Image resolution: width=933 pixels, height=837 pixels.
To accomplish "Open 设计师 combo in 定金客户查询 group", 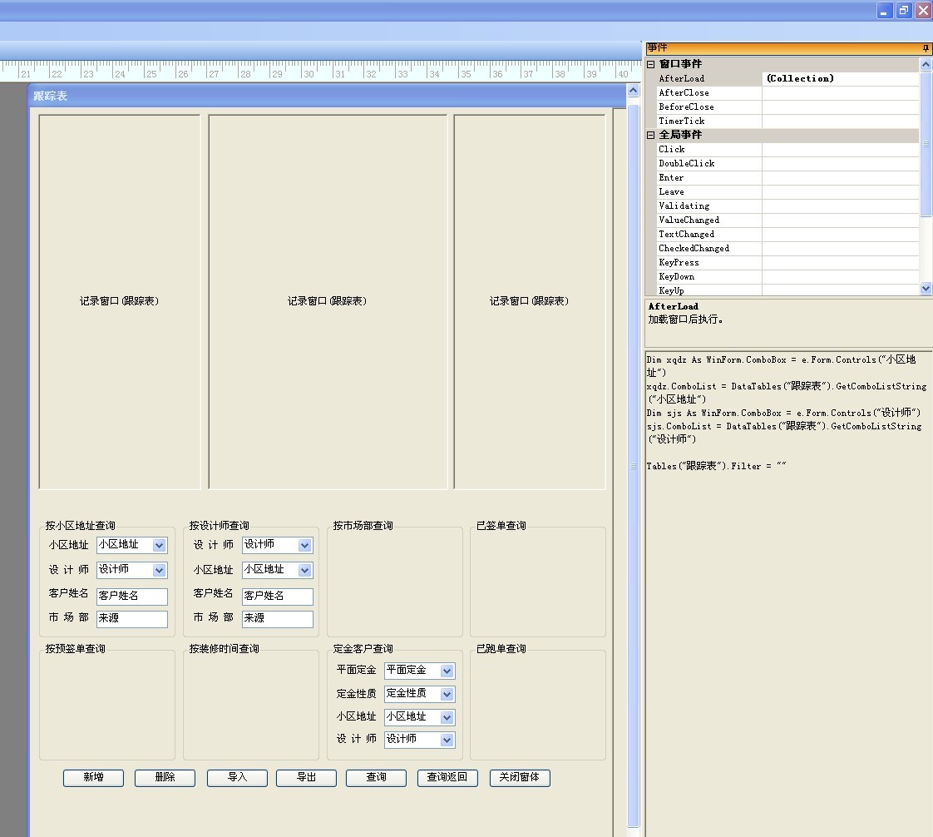I will [447, 740].
